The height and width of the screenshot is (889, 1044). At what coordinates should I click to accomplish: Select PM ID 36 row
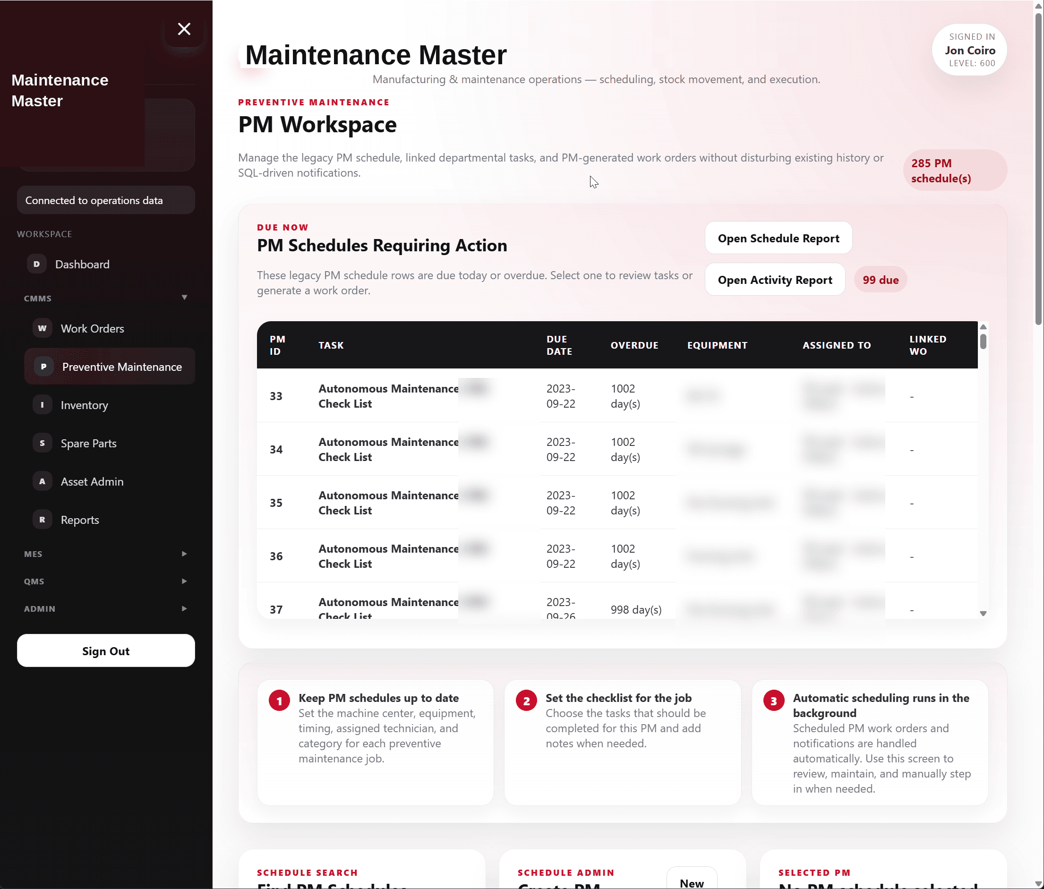pyautogui.click(x=617, y=556)
